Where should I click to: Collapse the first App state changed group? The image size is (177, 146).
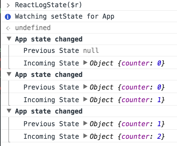9,39
